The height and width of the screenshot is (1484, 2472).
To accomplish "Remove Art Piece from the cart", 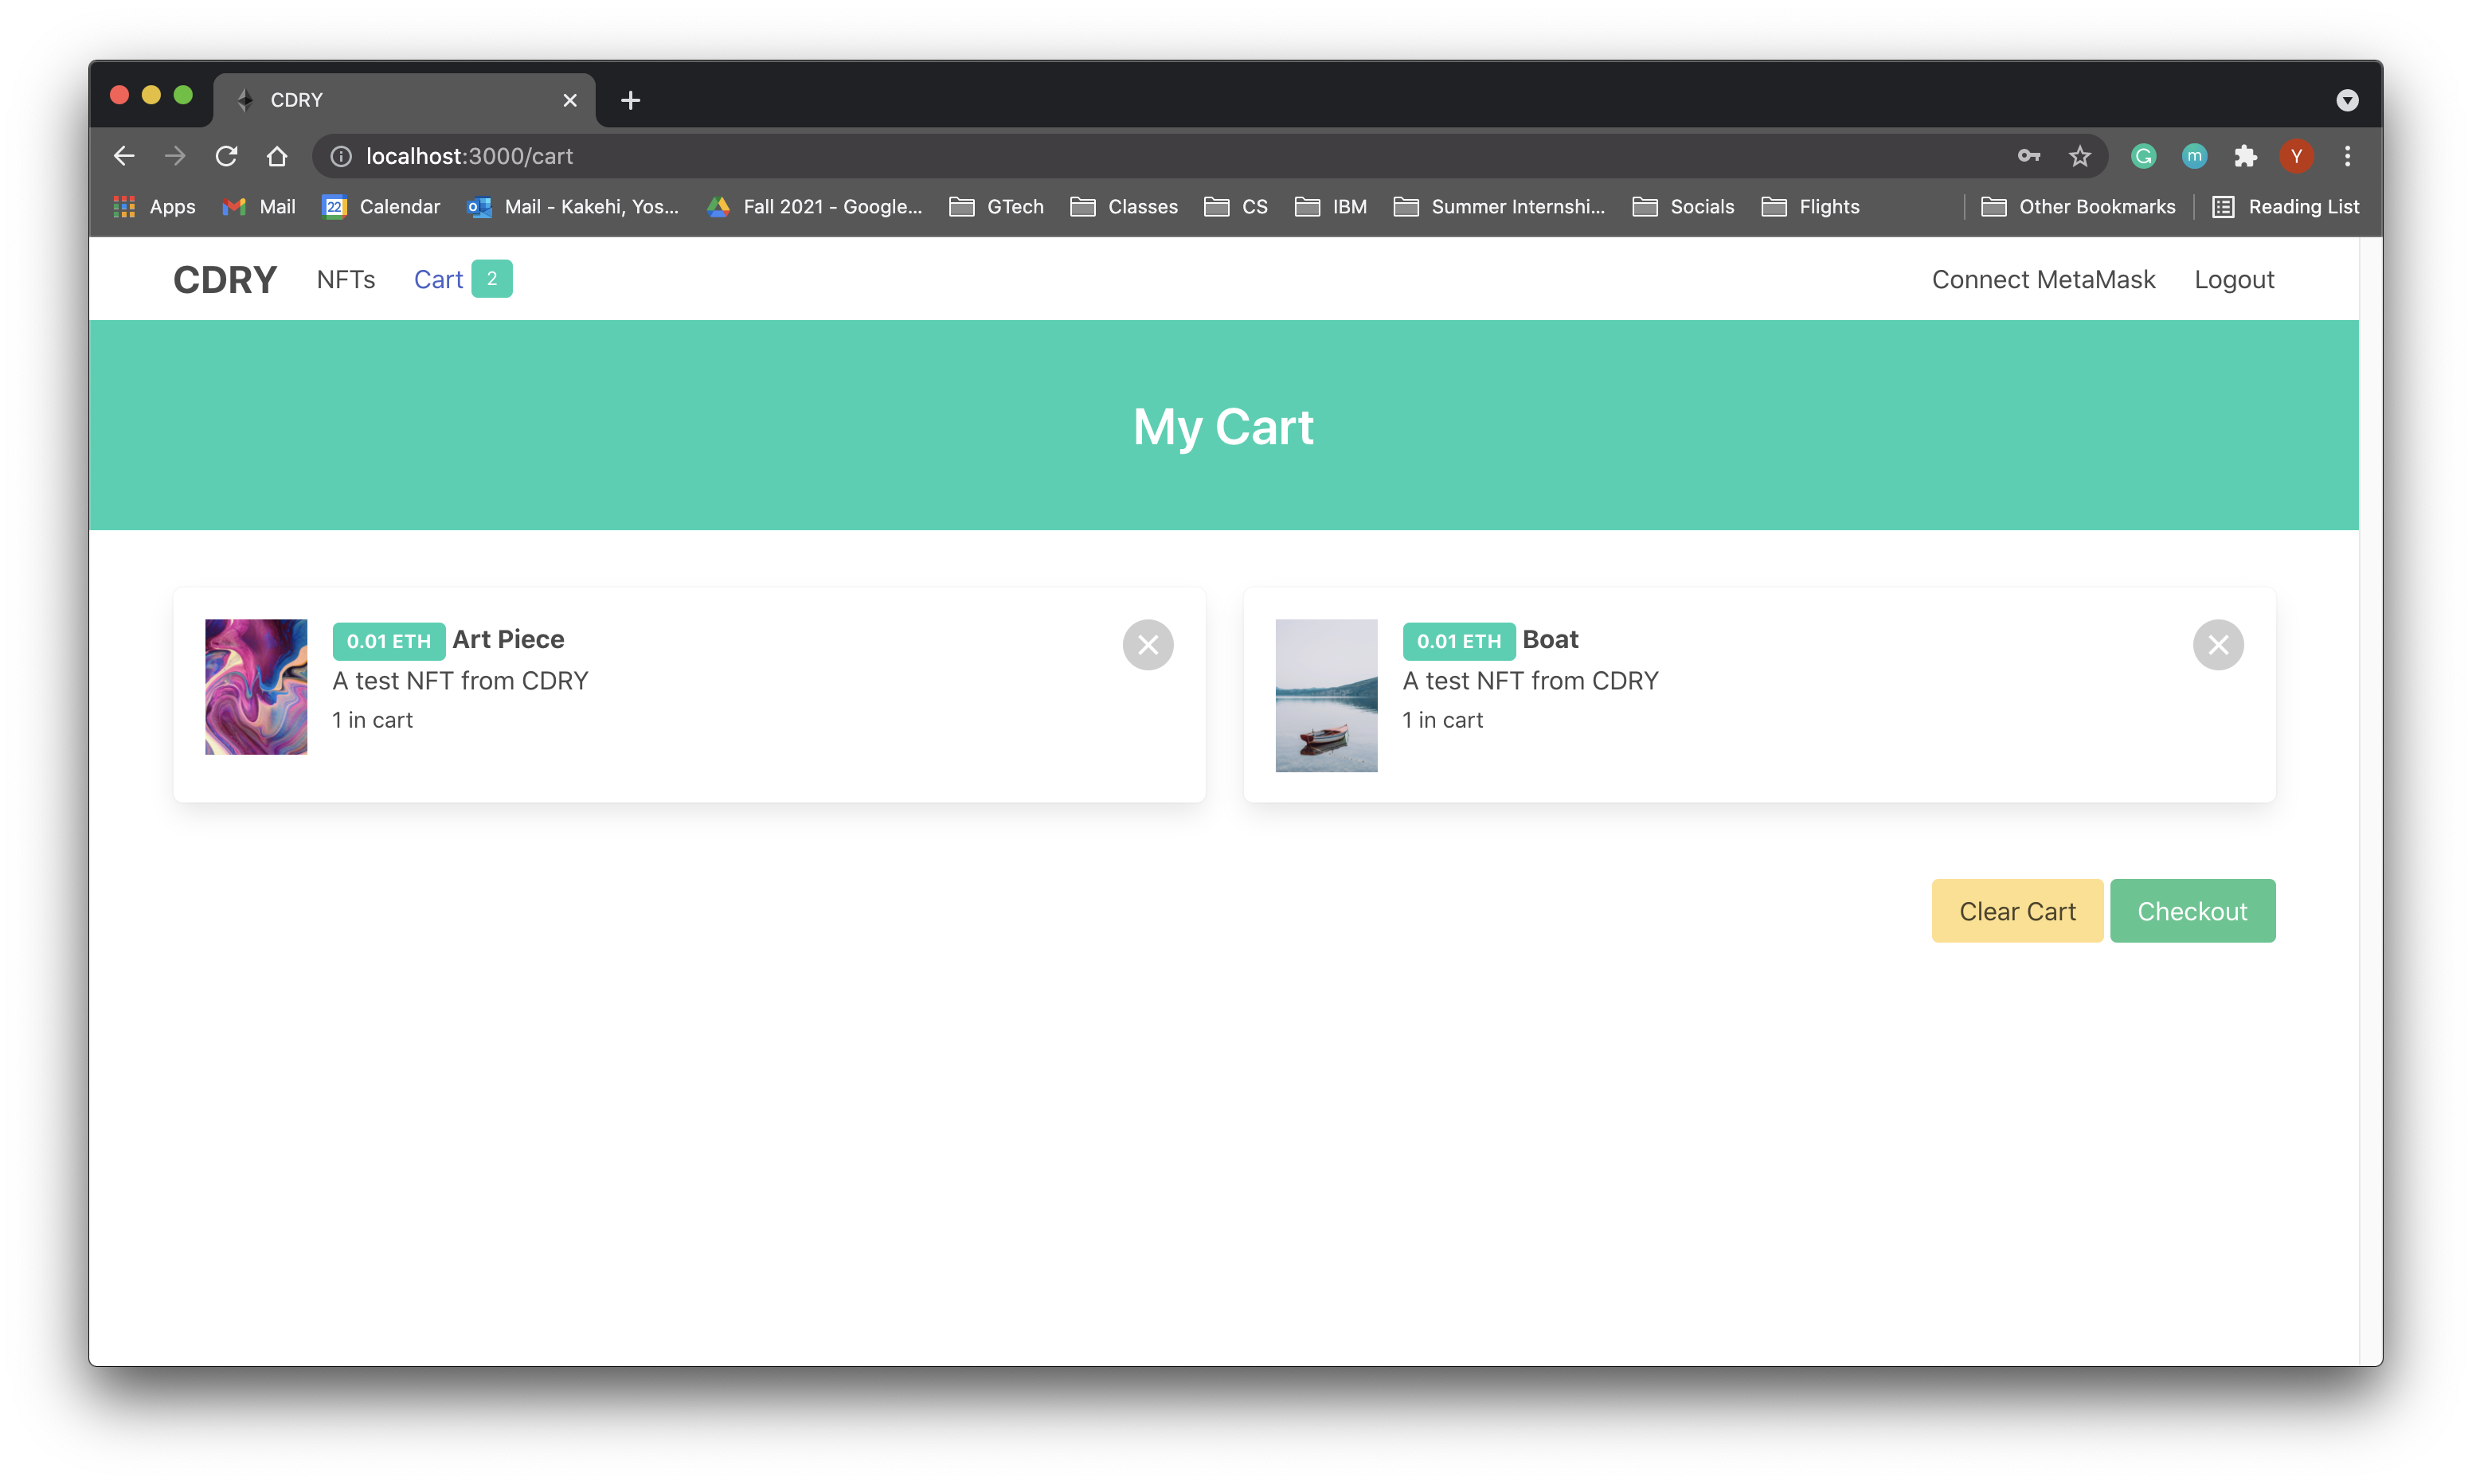I will pos(1147,645).
